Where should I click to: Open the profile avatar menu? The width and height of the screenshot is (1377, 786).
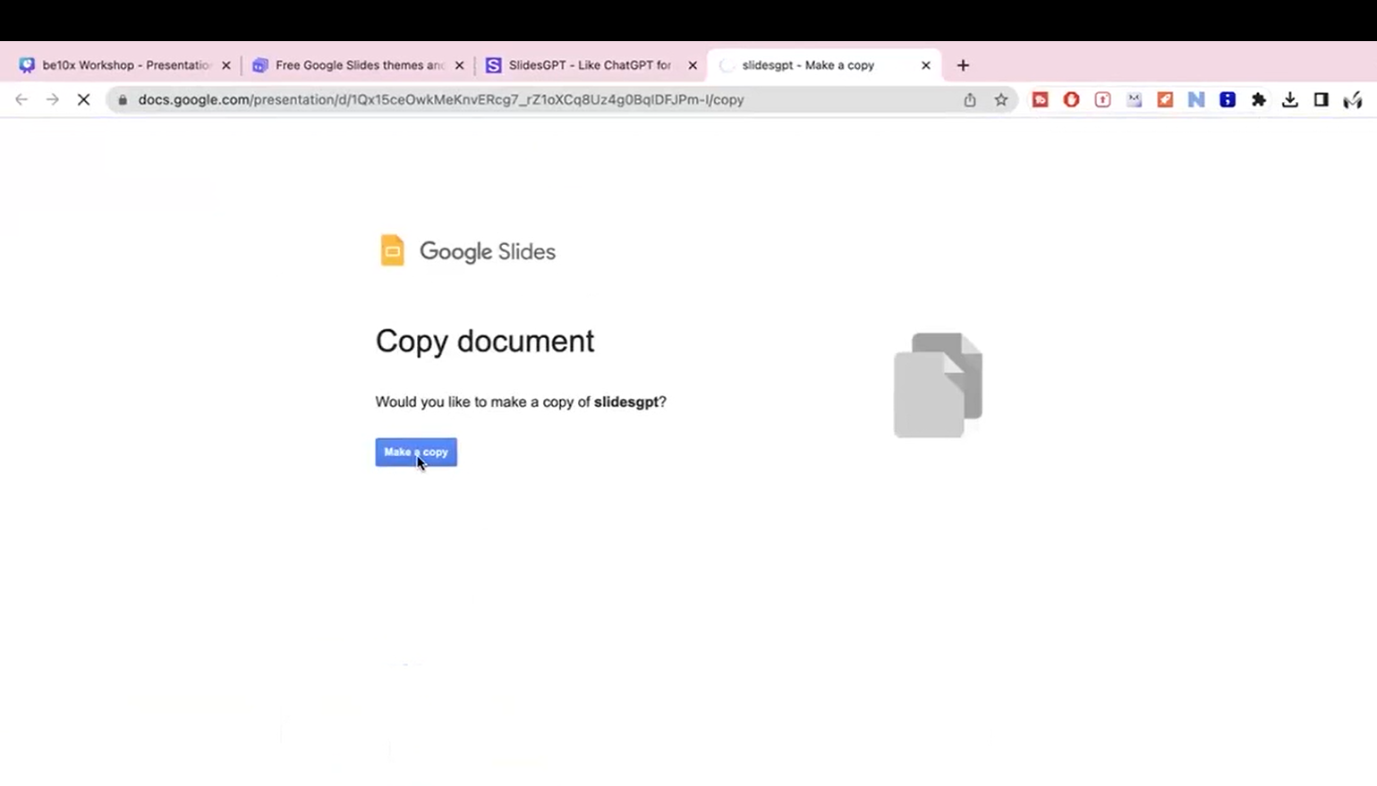pos(1353,99)
